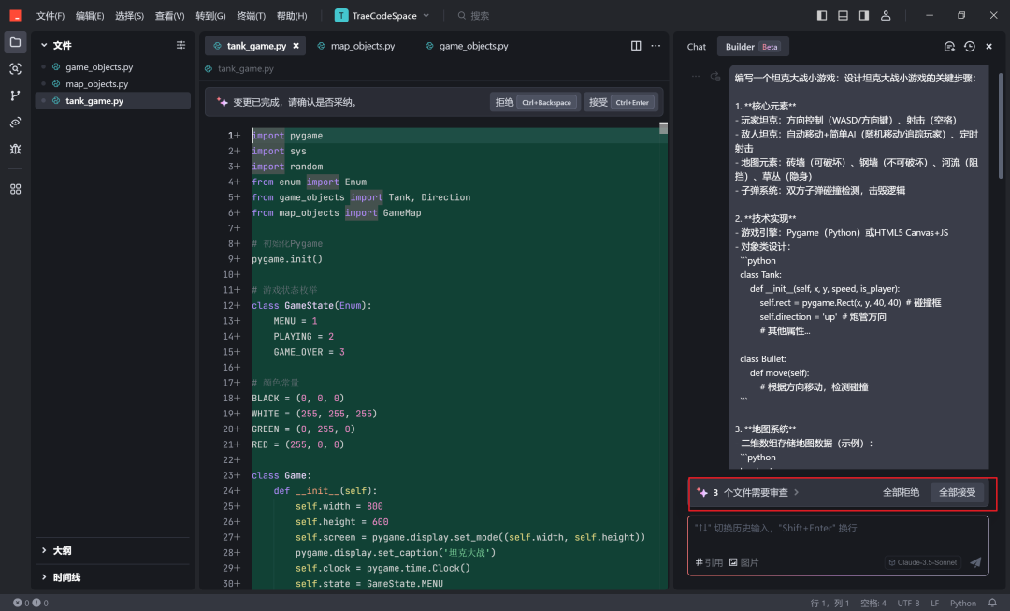Image resolution: width=1010 pixels, height=611 pixels.
Task: Click the chat panel vertical scrollbar
Action: click(1001, 125)
